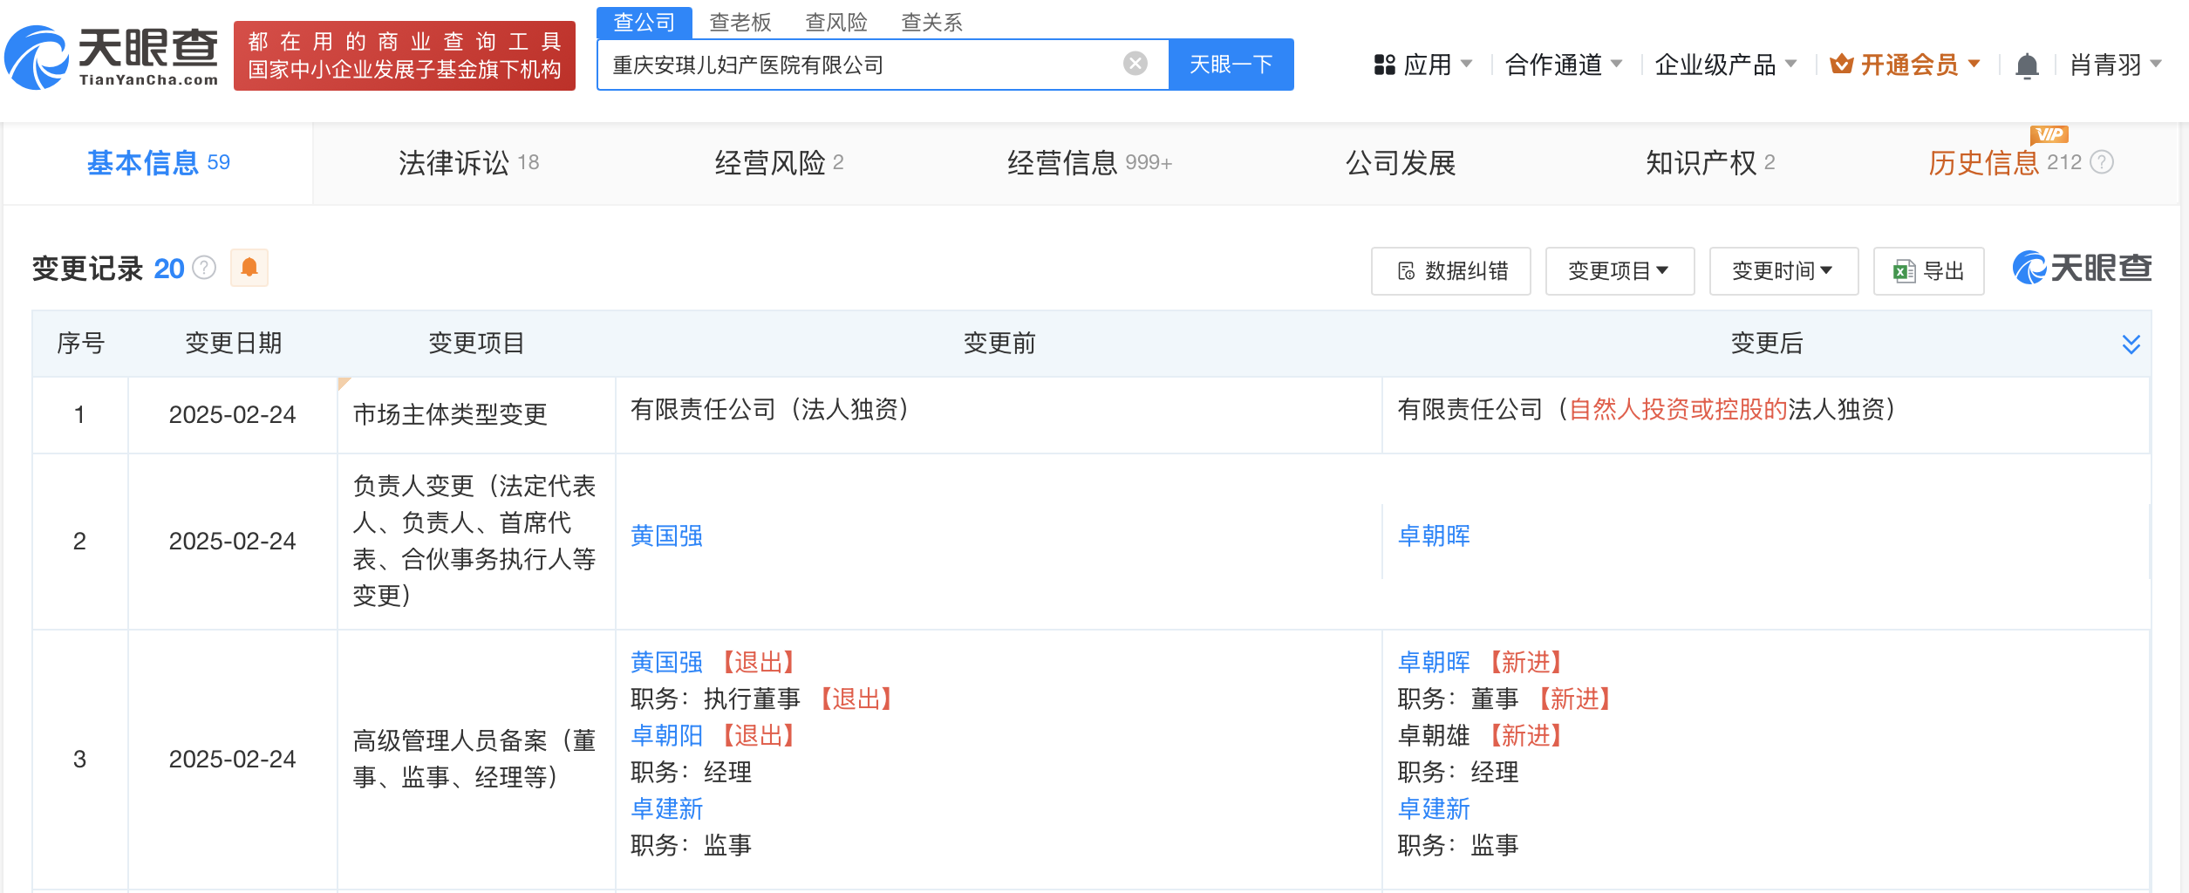Open the 企业级产品 dropdown
The image size is (2189, 893).
(1725, 65)
